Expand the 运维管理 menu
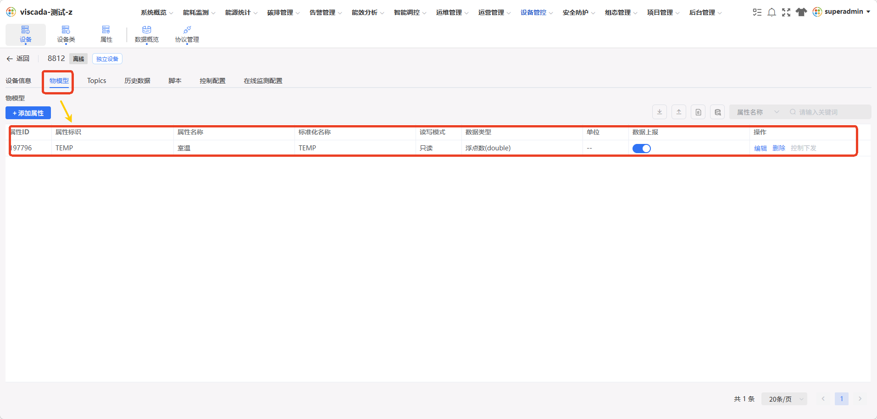Viewport: 877px width, 419px height. click(452, 12)
